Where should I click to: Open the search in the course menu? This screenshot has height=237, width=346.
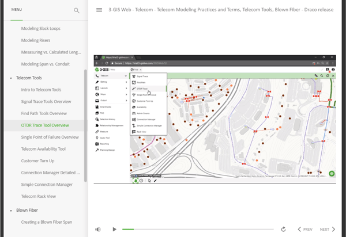point(77,10)
